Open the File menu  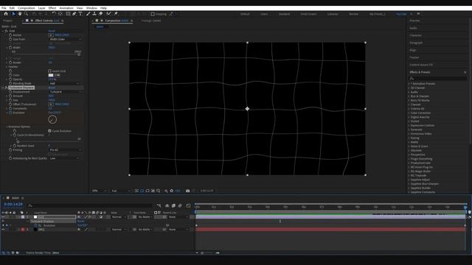[x=4, y=8]
